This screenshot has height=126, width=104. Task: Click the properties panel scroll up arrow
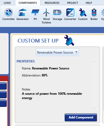(95, 61)
